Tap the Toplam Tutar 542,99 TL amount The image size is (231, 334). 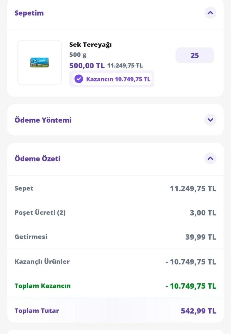pyautogui.click(x=198, y=311)
